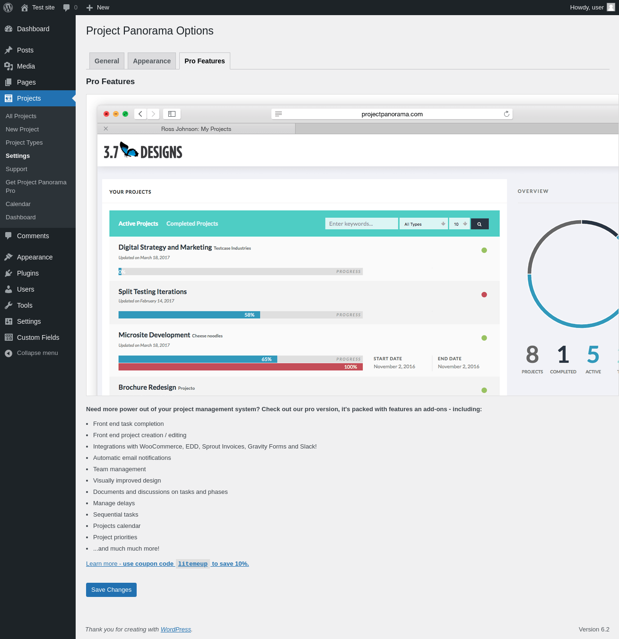Open Project Types submenu item

(24, 143)
